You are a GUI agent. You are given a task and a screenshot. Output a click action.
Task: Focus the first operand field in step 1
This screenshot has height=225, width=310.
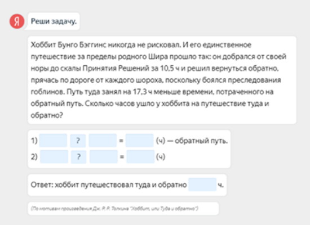[53, 140]
